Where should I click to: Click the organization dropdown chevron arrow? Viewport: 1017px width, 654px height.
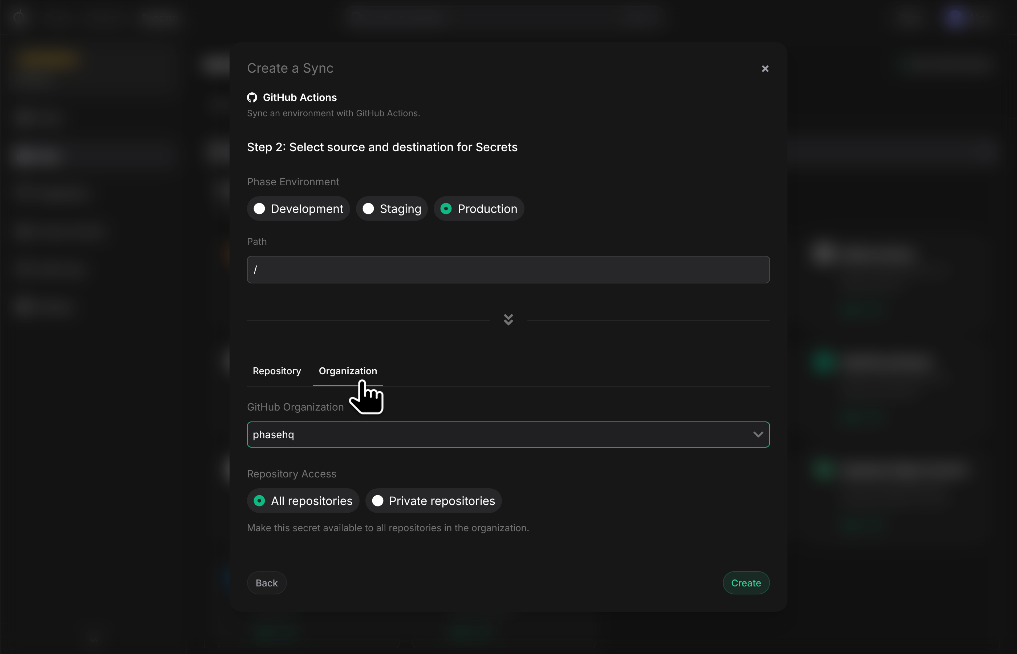pos(758,435)
